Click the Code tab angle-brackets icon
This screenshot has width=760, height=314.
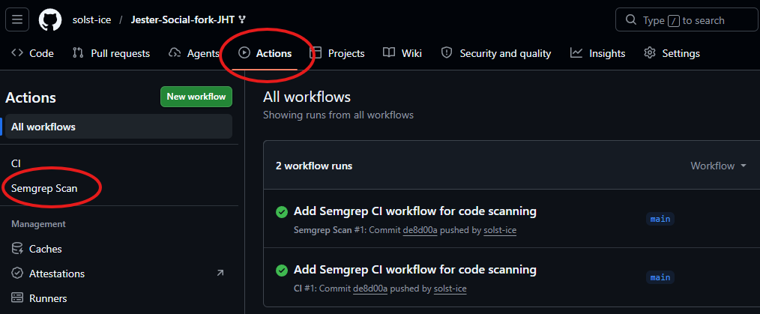(x=17, y=52)
